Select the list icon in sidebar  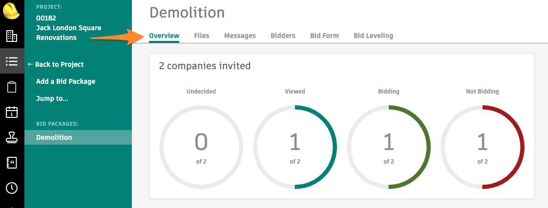(x=12, y=61)
